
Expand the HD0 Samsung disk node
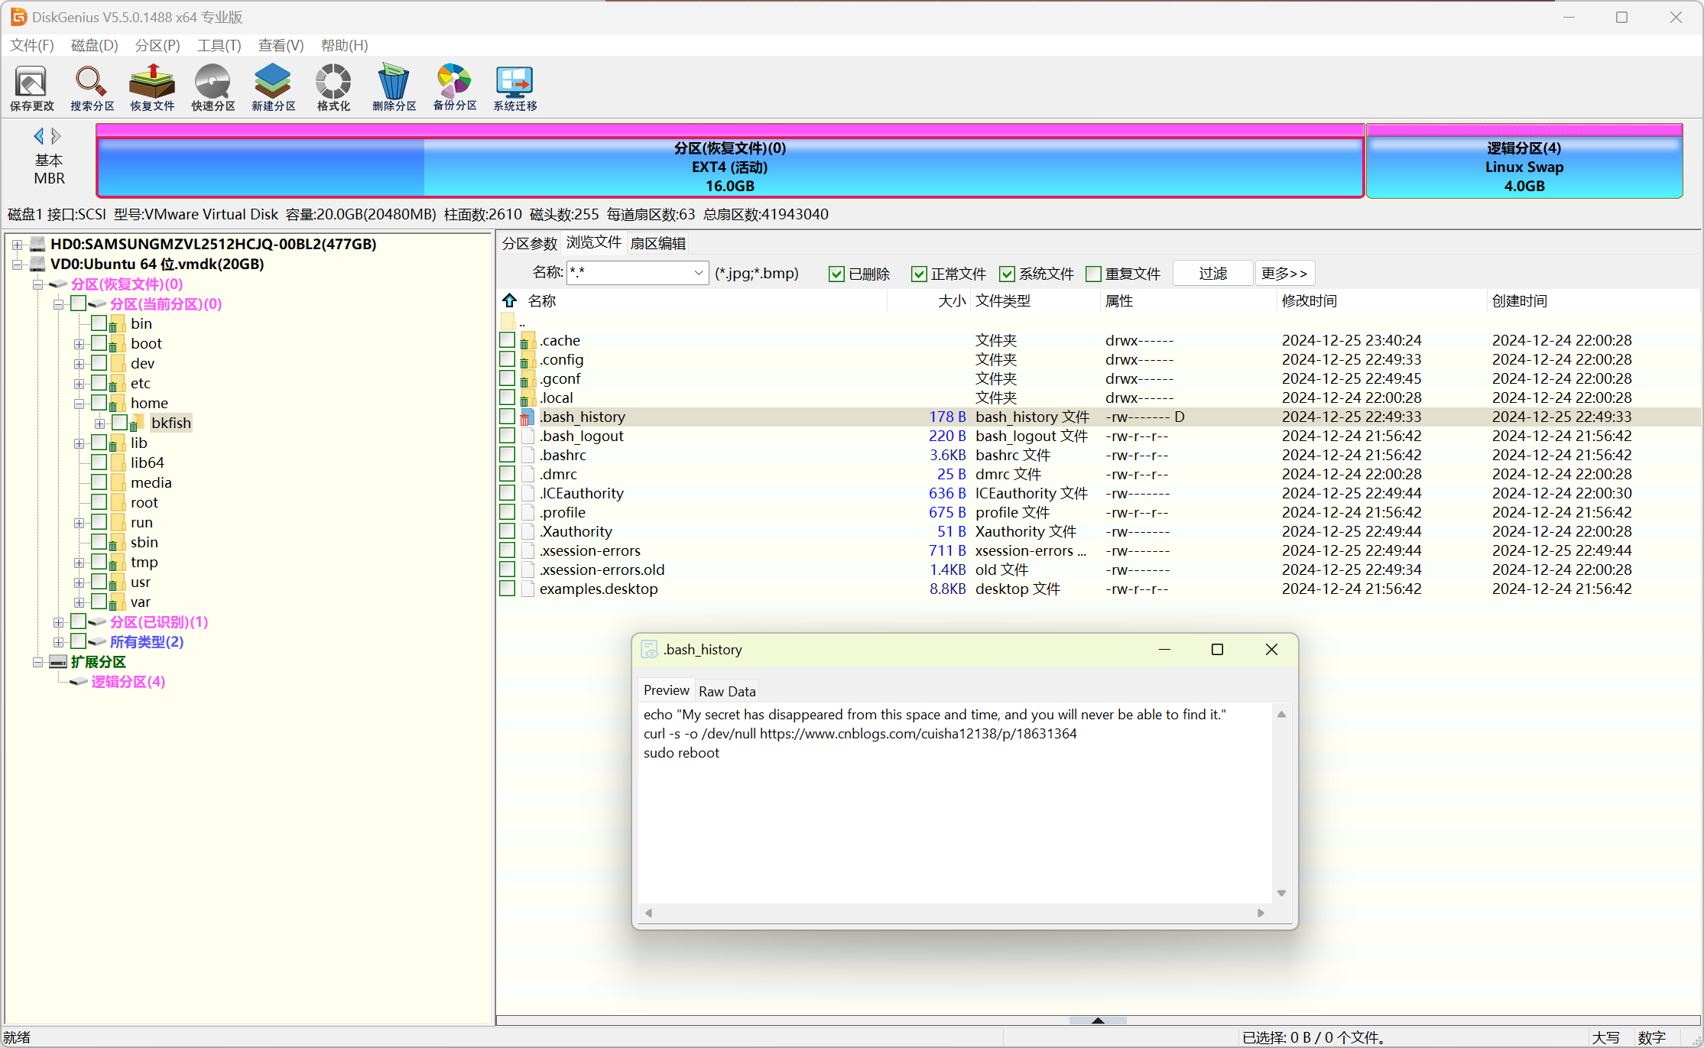point(17,245)
